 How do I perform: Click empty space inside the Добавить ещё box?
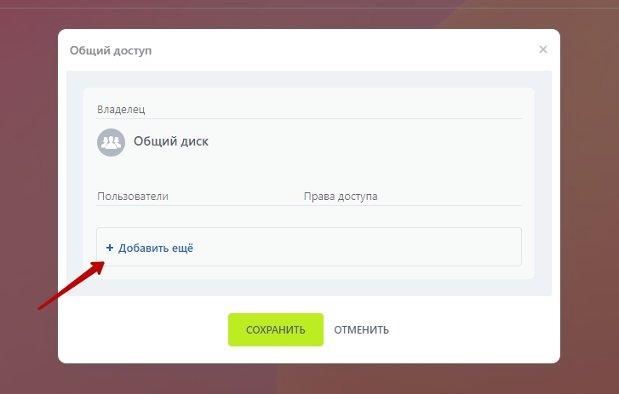(x=358, y=248)
